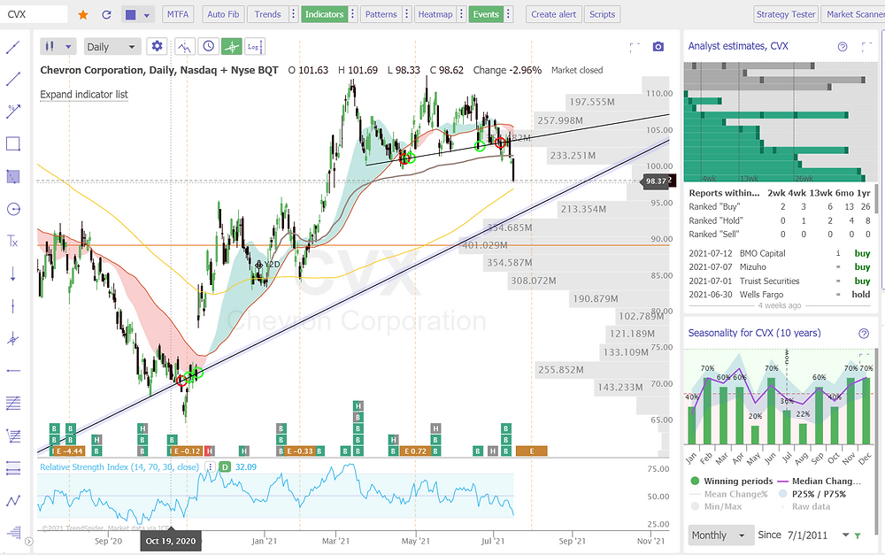Select the vertical line tool
This screenshot has width=885, height=555.
pyautogui.click(x=13, y=306)
